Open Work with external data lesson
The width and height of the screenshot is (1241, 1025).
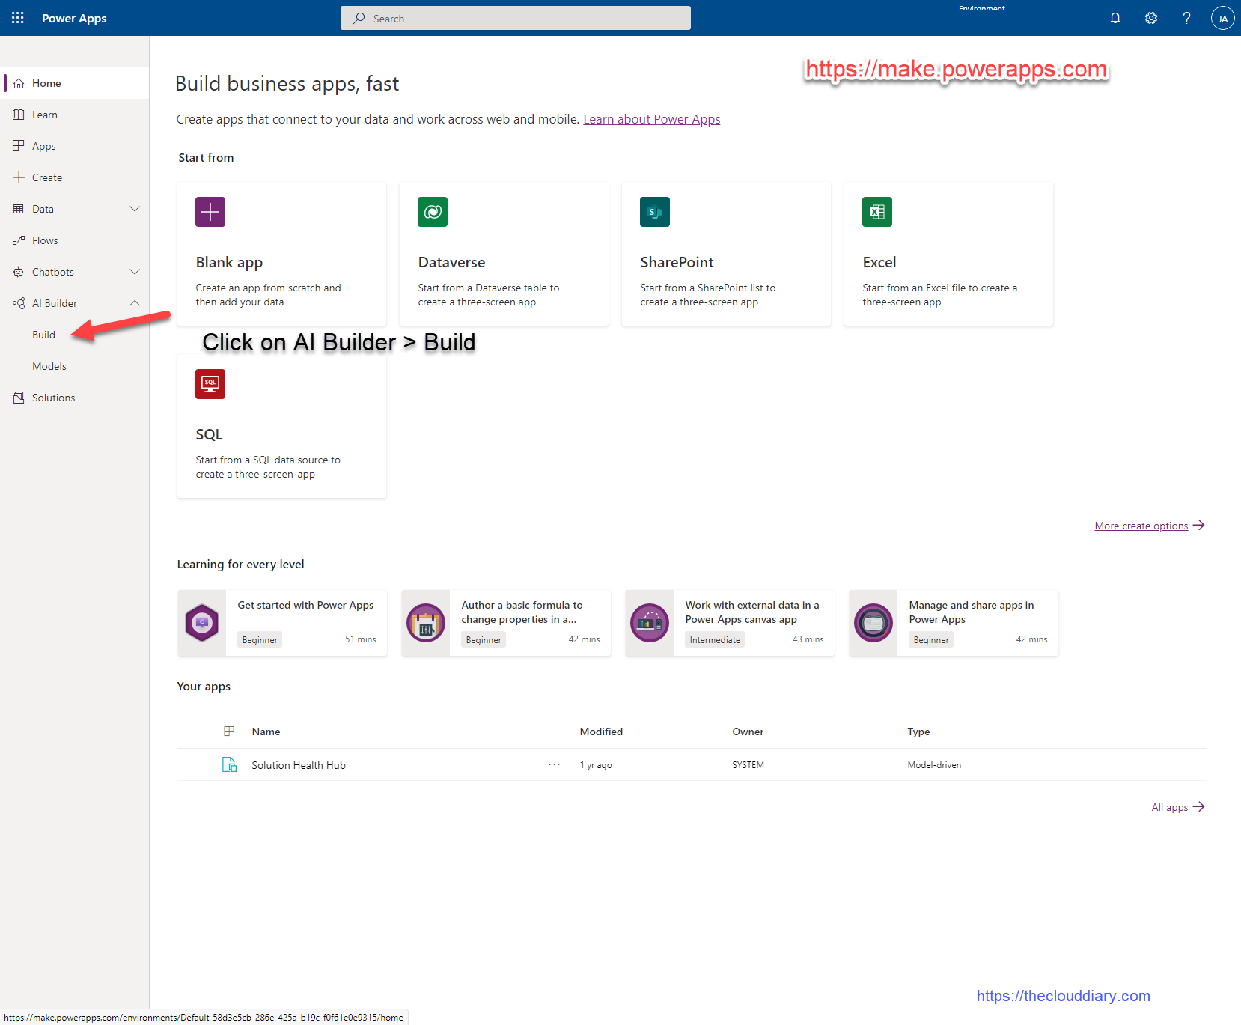730,623
